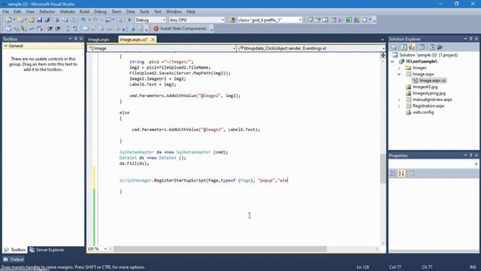Uncomment the selected lines icon
The height and width of the screenshot is (271, 481).
pyautogui.click(x=75, y=29)
